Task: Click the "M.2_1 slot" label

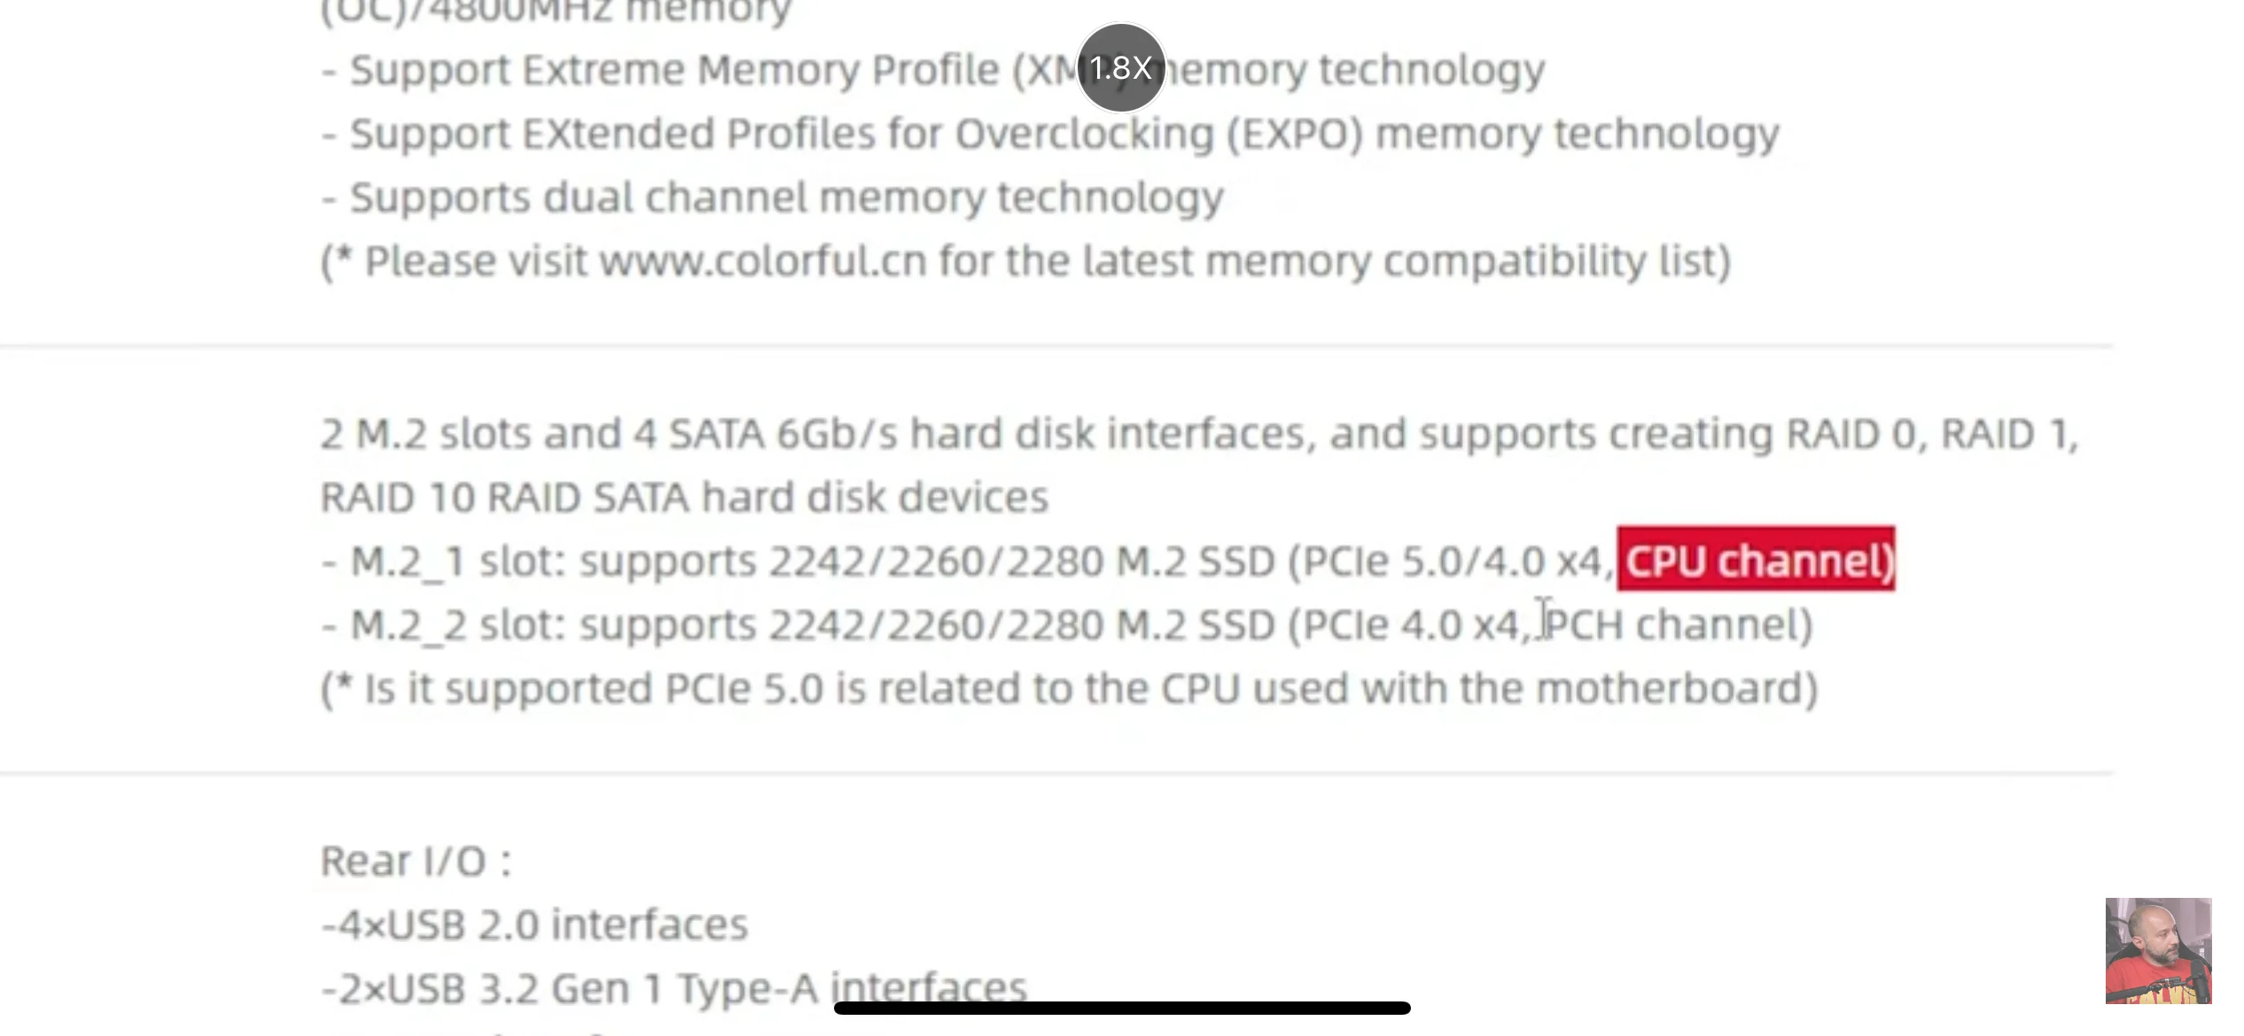Action: tap(457, 561)
